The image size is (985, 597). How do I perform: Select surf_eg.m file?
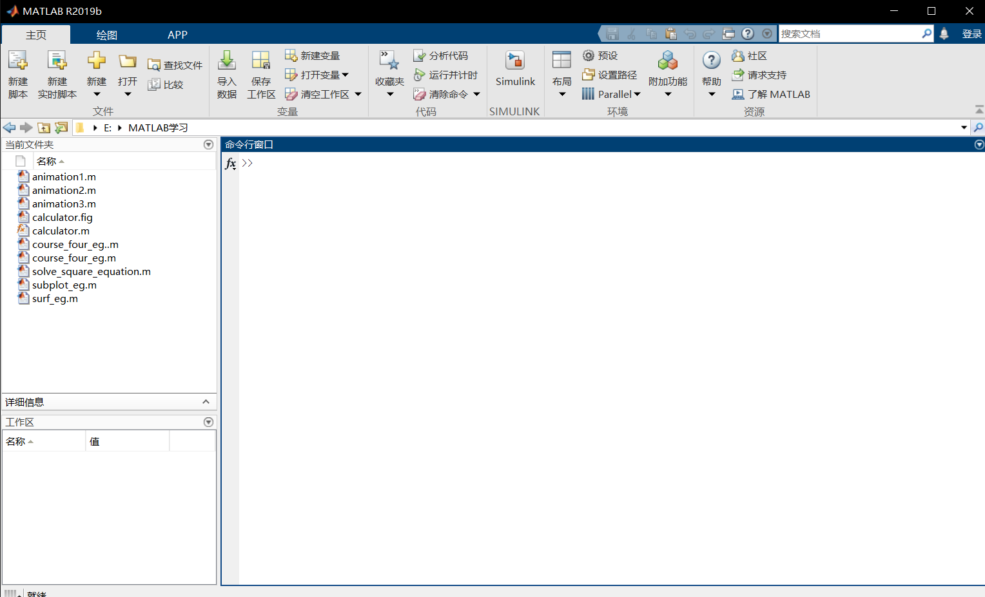tap(55, 298)
